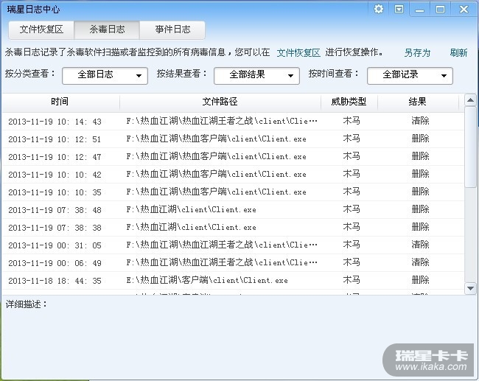
Task: Select the row dated 2013-11-19 10:12:47
Action: [233, 157]
